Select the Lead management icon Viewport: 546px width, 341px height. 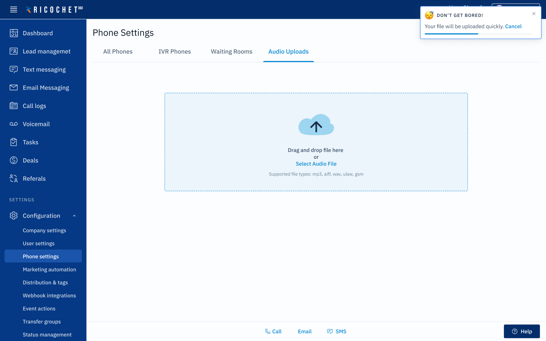[x=13, y=51]
